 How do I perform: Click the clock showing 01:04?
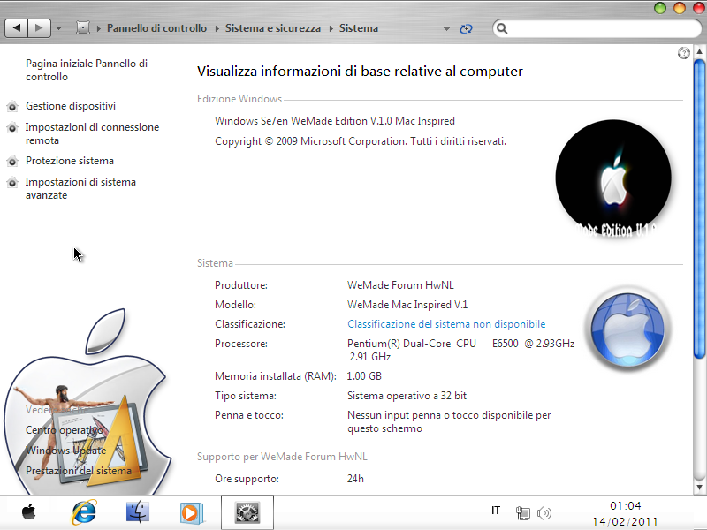click(x=626, y=506)
